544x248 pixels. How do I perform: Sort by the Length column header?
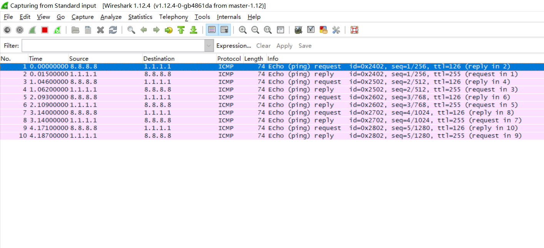coord(255,59)
